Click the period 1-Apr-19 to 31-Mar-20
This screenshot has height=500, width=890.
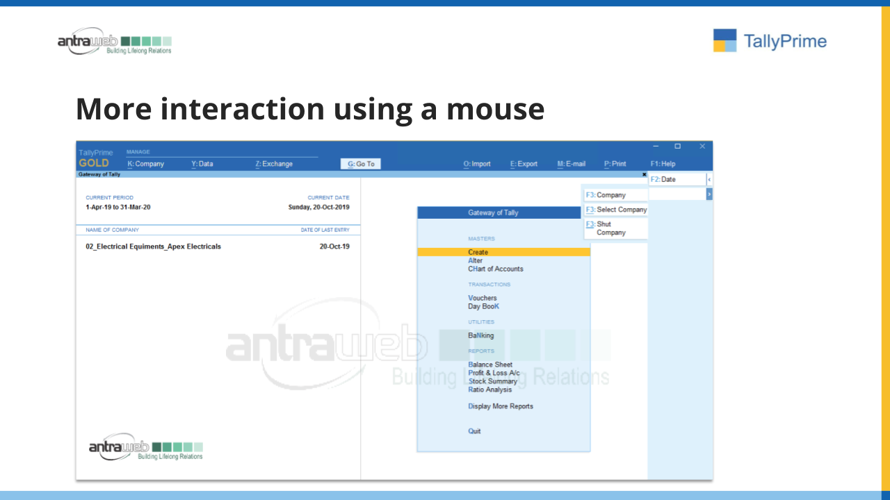pos(118,207)
